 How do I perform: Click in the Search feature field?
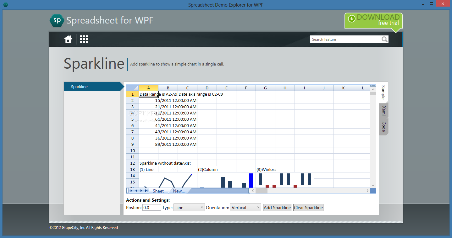[345, 39]
